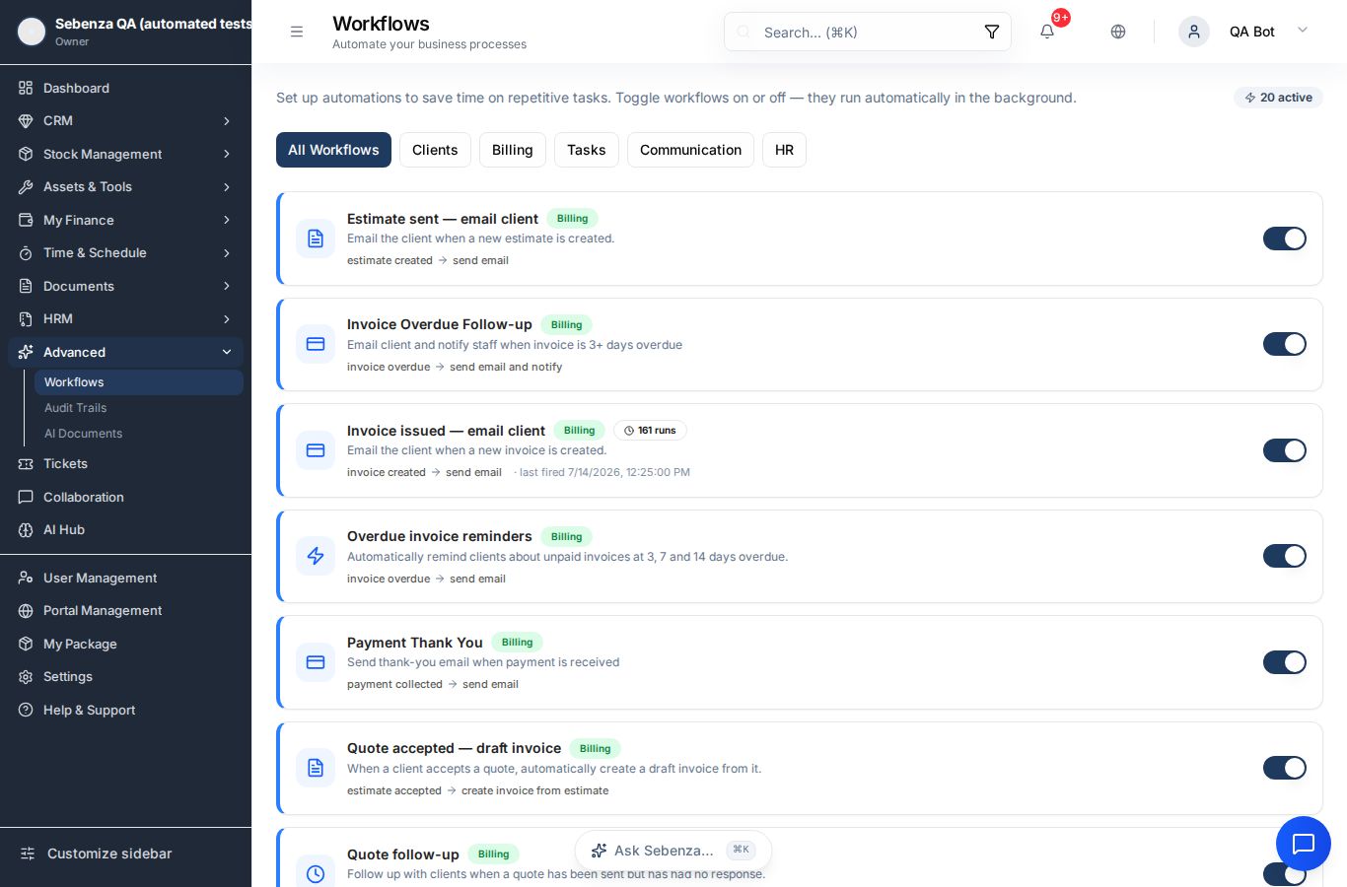Toggle the Quote follow-up workflow switch
Screen dimensions: 1347x887
[x=1285, y=874]
